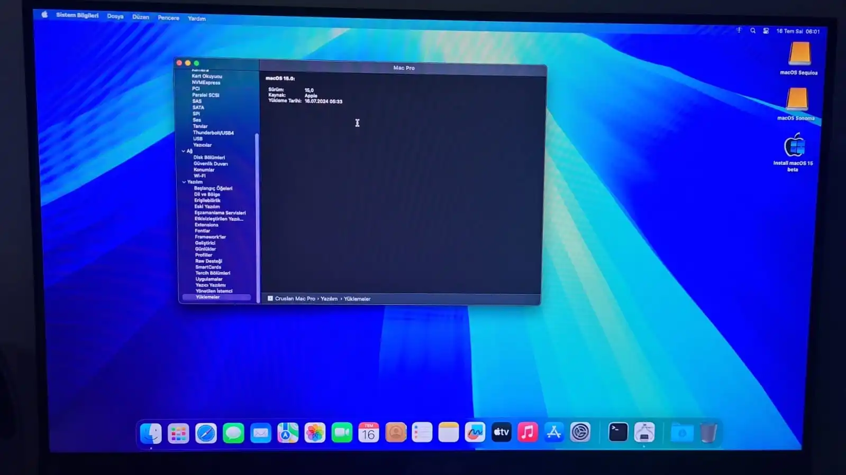Open Control Center in menu bar

766,31
